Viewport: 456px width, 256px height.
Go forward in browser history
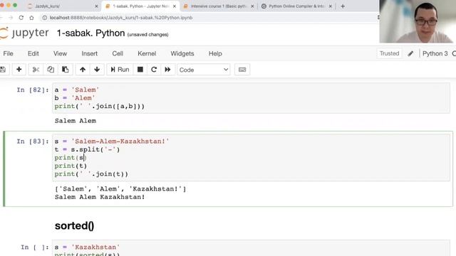(x=11, y=18)
